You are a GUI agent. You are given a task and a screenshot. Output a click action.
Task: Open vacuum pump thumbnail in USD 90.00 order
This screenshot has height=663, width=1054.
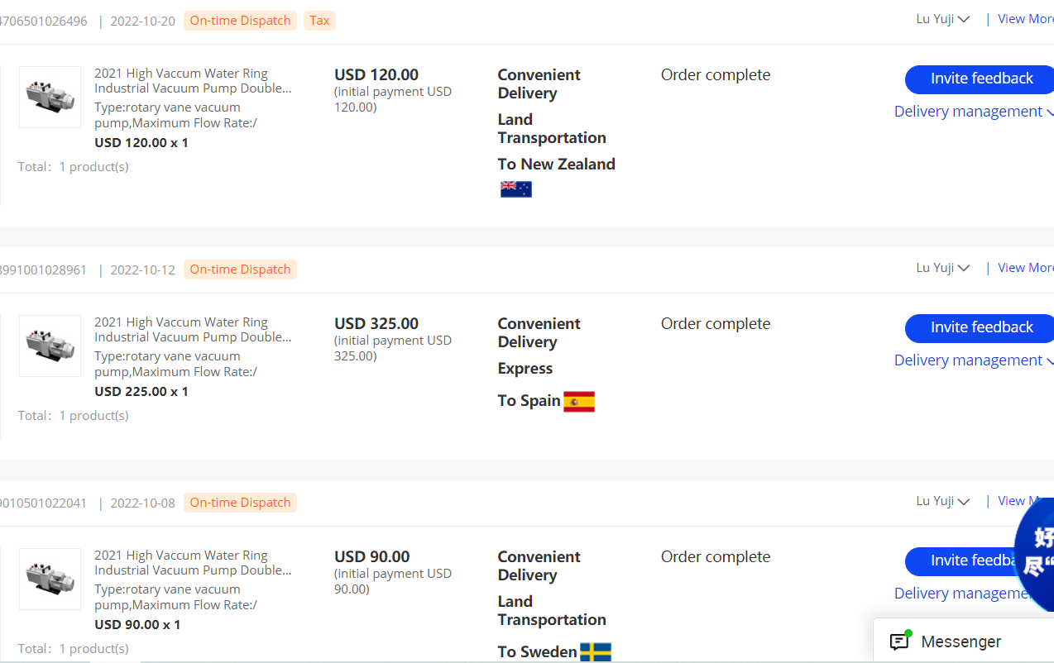point(50,579)
